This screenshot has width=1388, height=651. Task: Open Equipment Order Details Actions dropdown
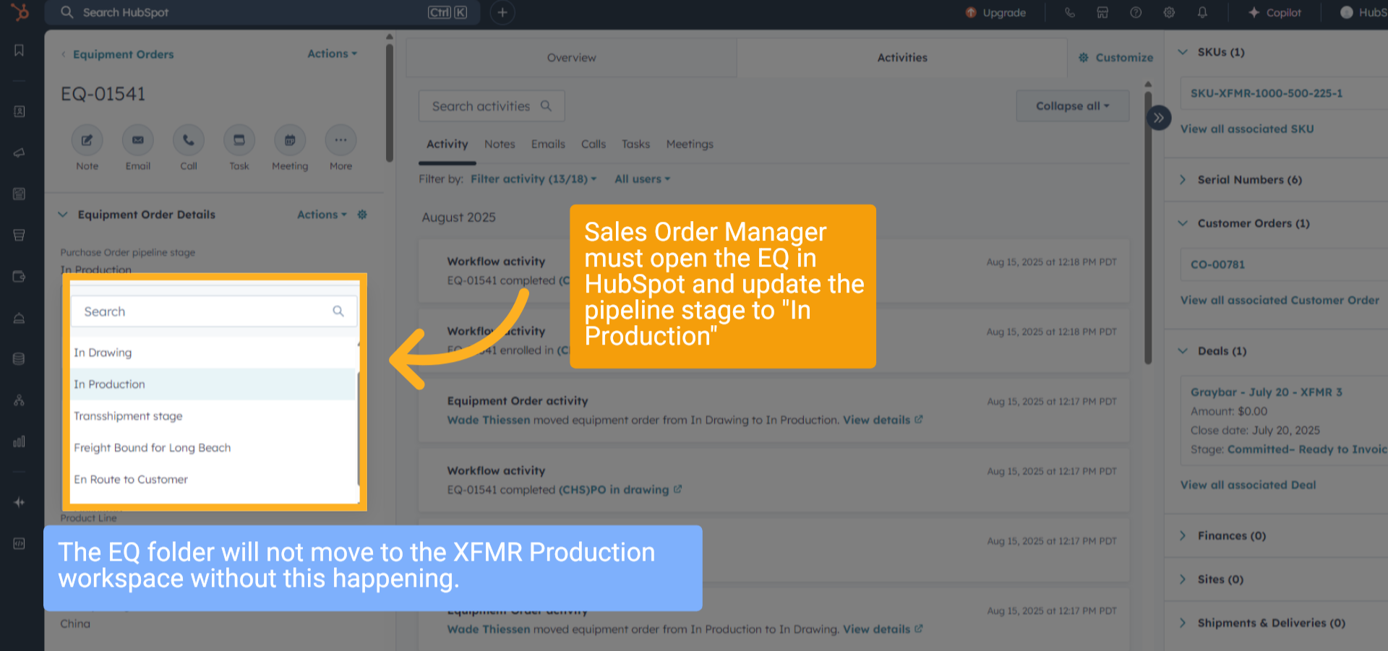pyautogui.click(x=322, y=215)
